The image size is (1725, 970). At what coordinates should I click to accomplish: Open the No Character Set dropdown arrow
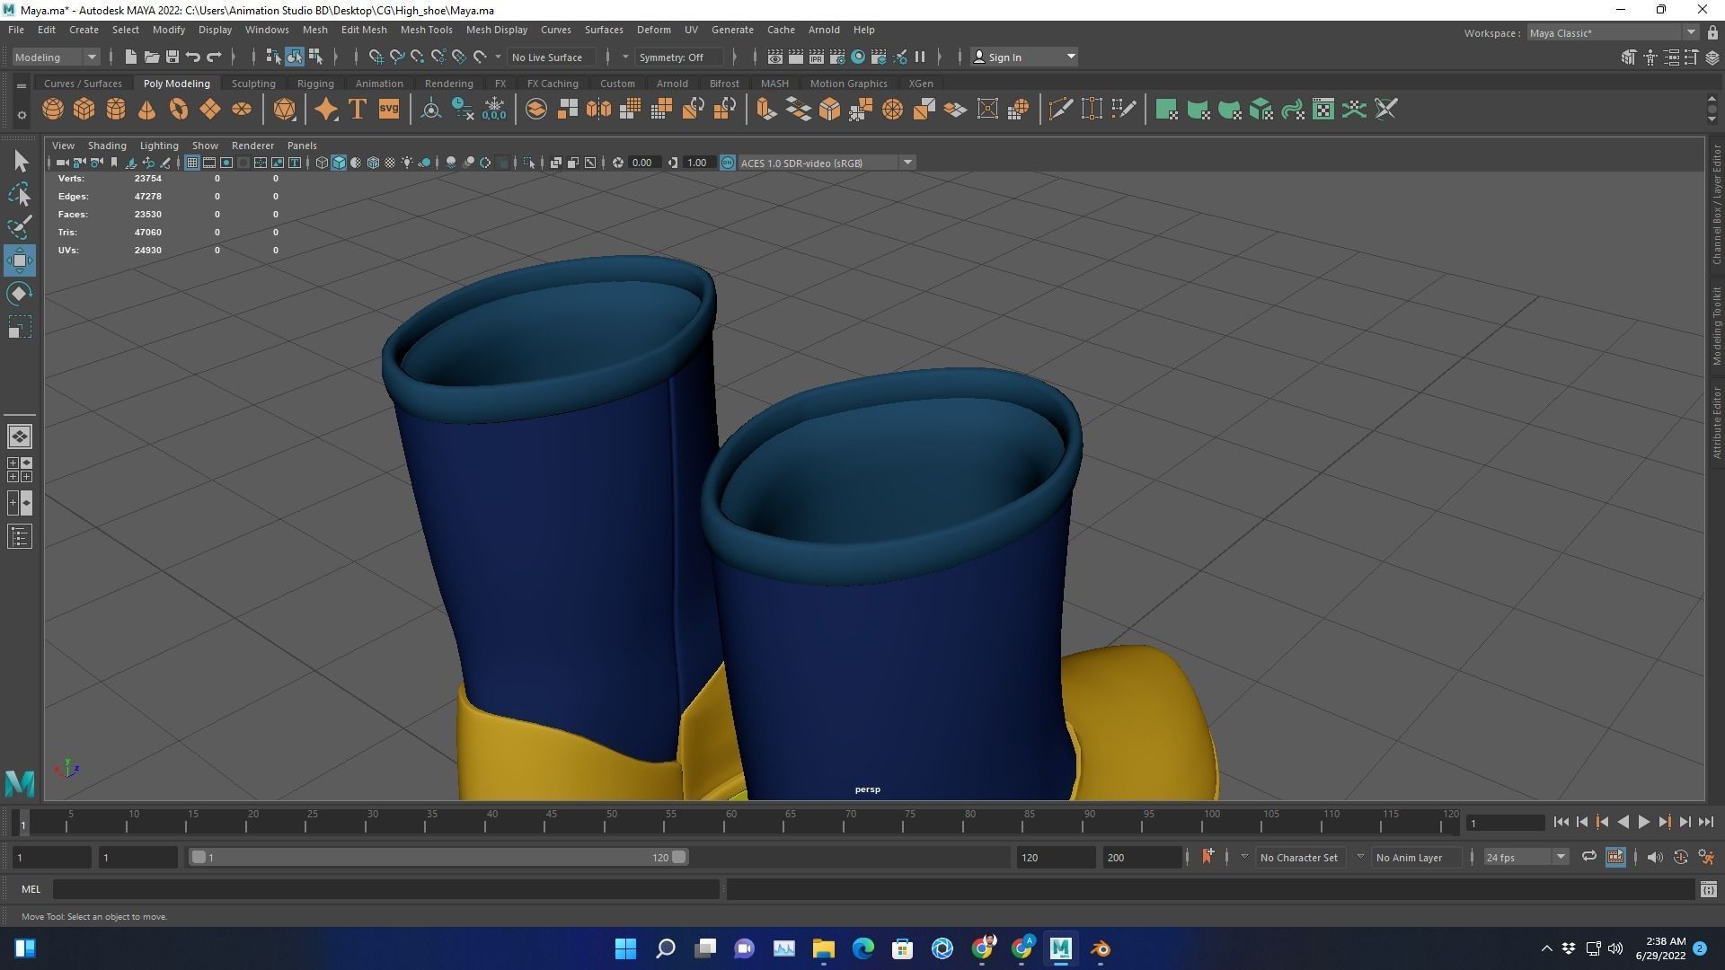(x=1244, y=857)
